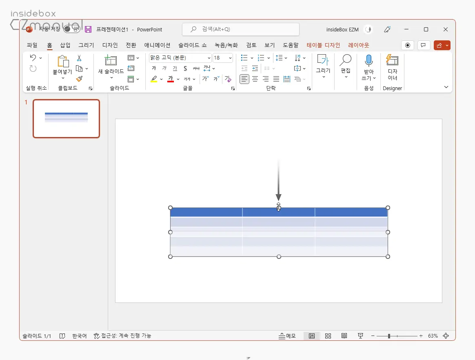Click the Cut scissors icon

point(79,58)
